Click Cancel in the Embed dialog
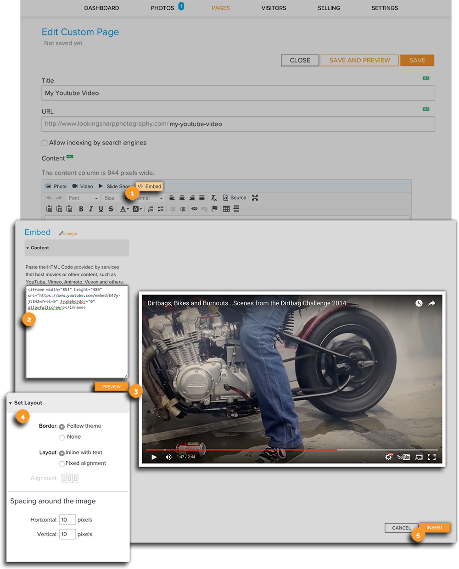Viewport: 459px width, 569px height. coord(402,528)
